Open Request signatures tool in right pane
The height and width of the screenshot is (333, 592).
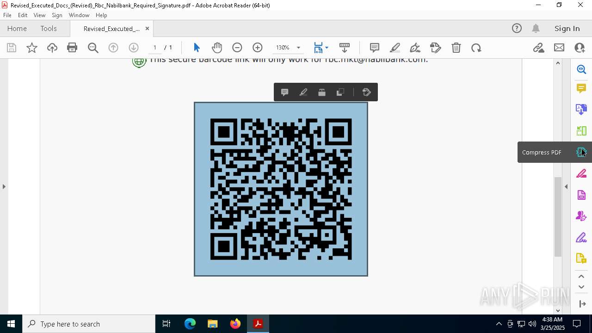click(x=581, y=216)
